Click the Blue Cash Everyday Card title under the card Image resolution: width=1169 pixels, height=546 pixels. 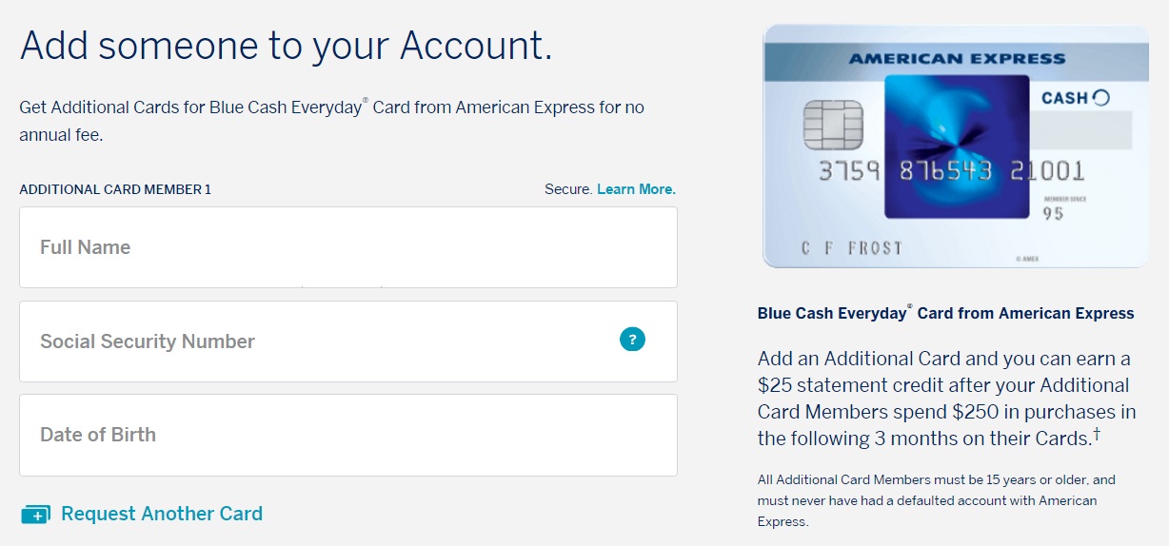click(946, 312)
